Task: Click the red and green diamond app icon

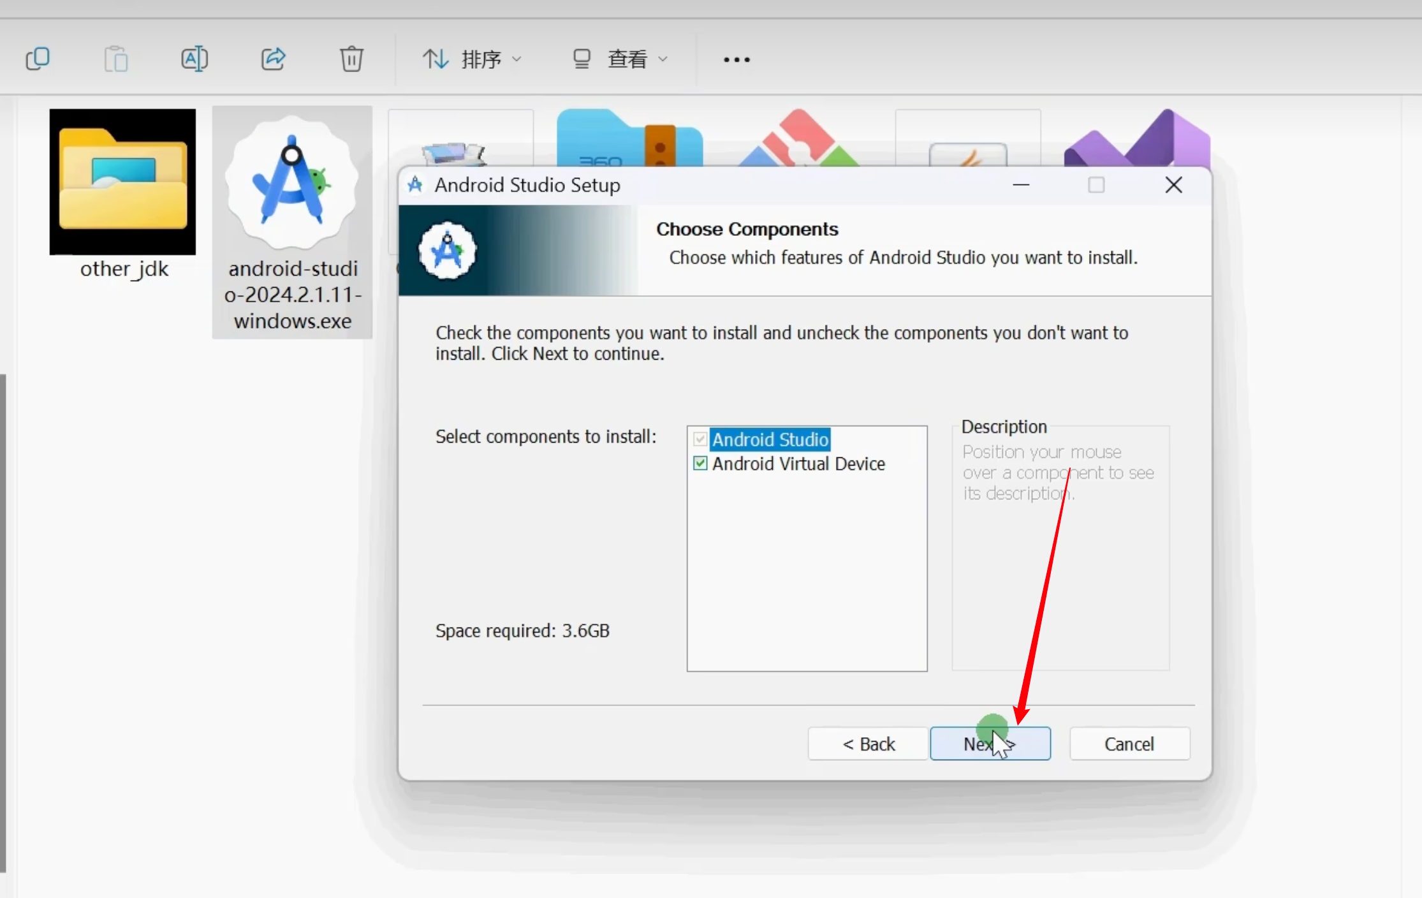Action: point(799,138)
